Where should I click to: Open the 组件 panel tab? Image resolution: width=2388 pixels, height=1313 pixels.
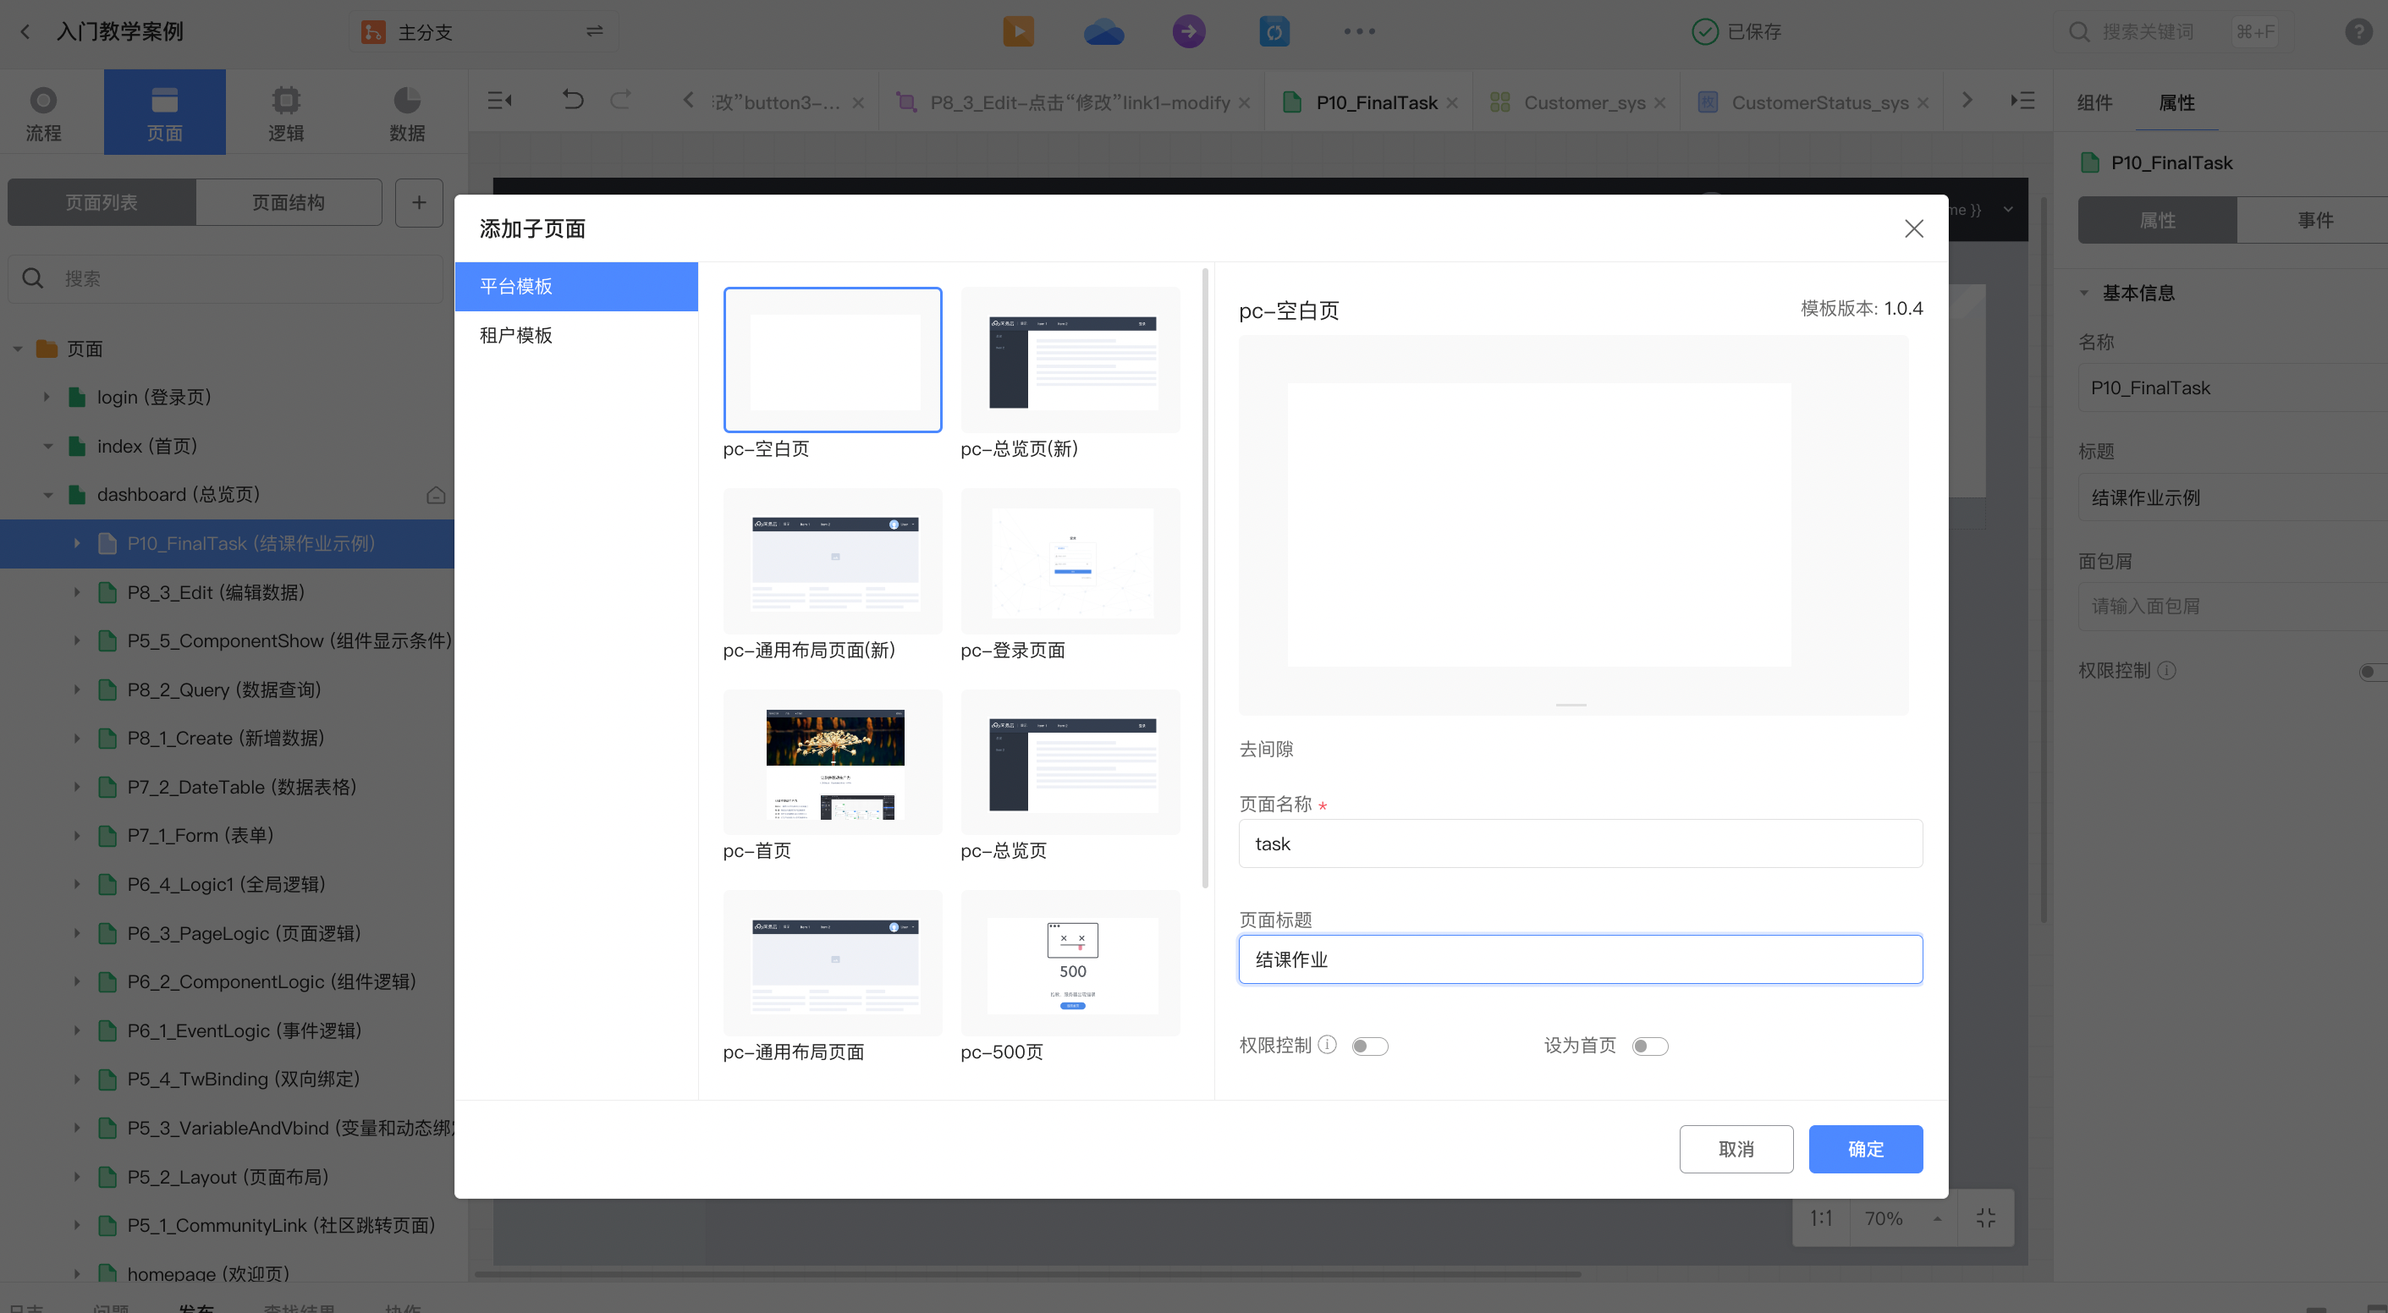(x=2094, y=102)
